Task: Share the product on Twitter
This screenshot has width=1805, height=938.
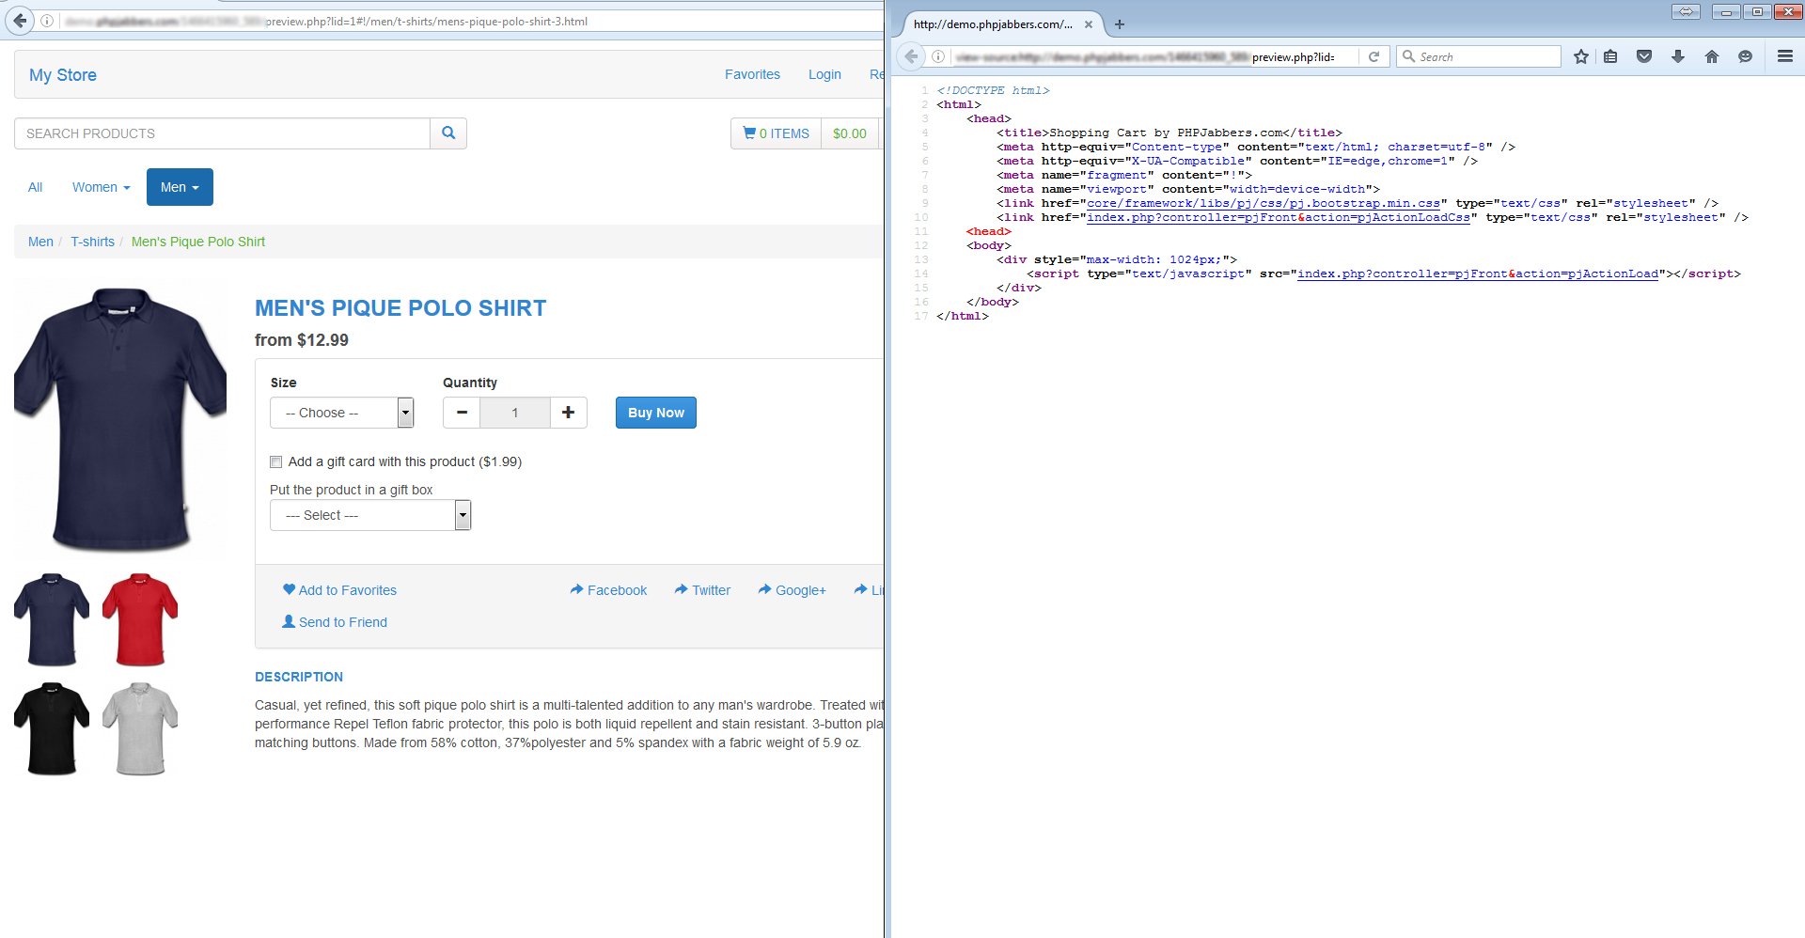Action: click(x=702, y=590)
